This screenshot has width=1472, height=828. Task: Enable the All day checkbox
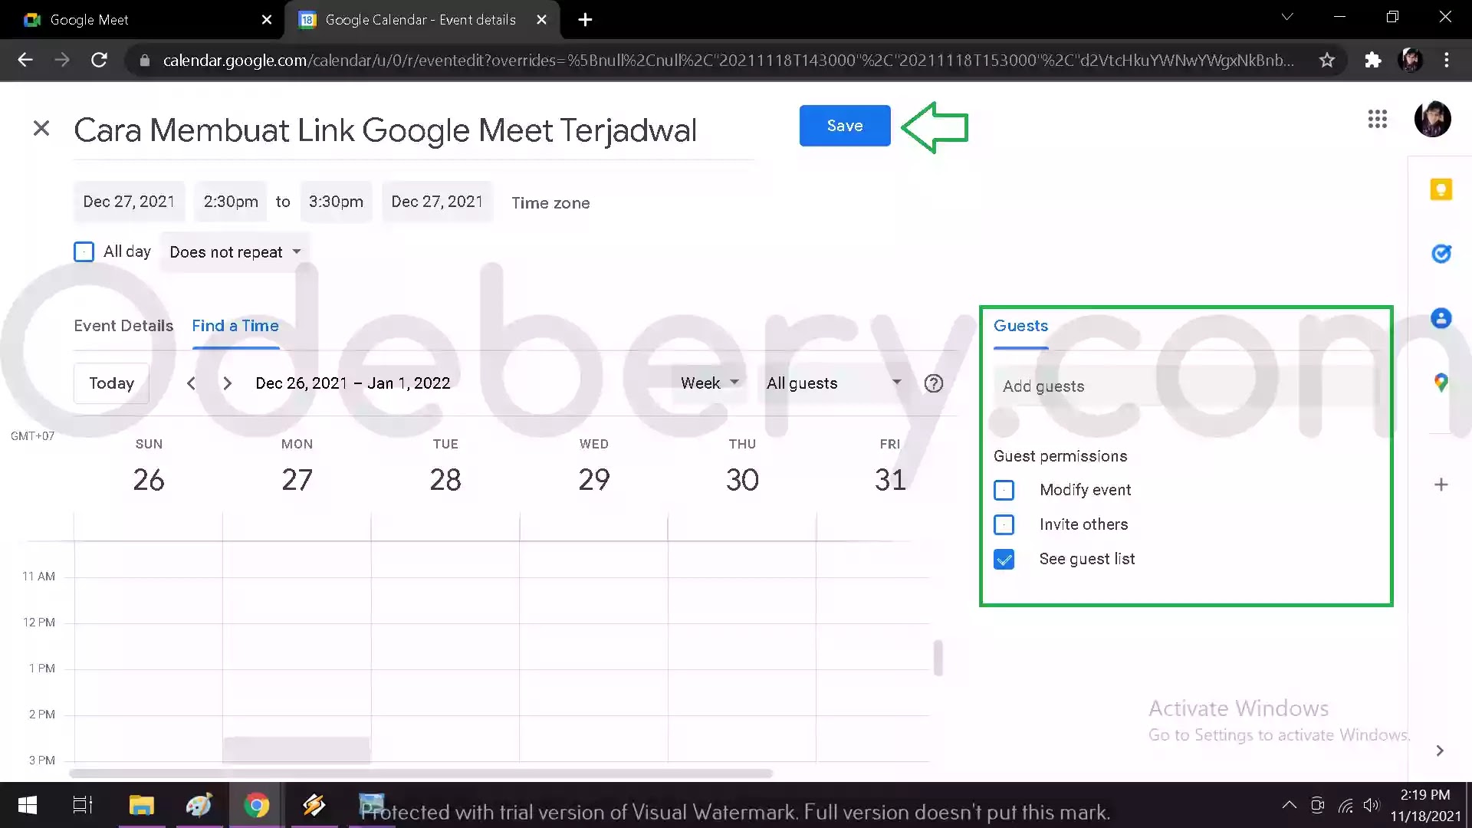click(x=84, y=251)
